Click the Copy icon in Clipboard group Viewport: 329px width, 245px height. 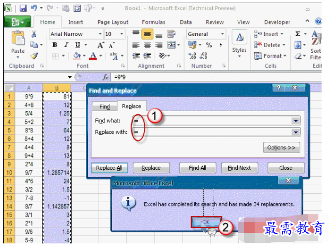pos(34,44)
